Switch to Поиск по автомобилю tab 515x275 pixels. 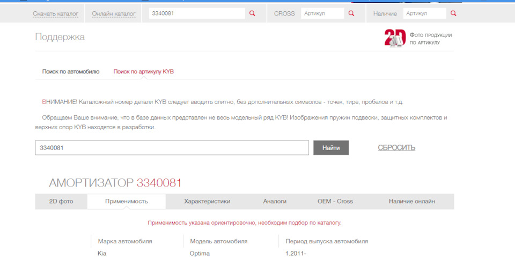tap(71, 71)
